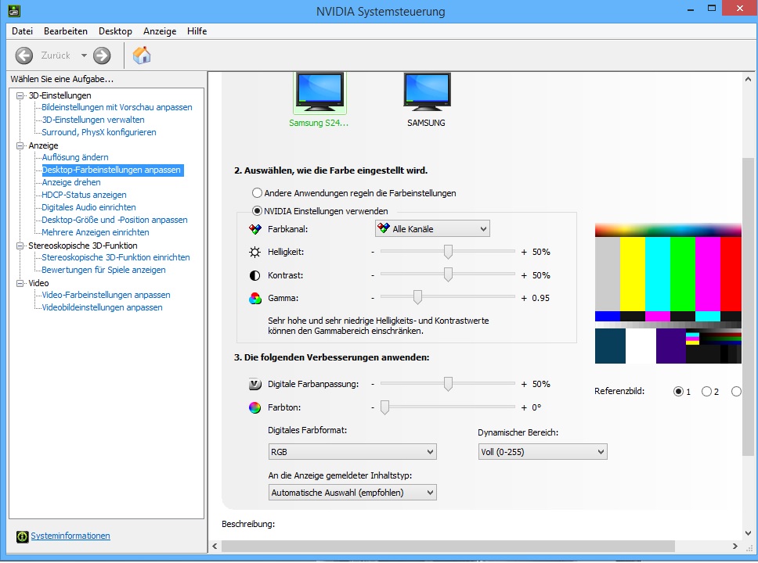Collapse the 3D-Einstellungen tree node

click(x=20, y=95)
